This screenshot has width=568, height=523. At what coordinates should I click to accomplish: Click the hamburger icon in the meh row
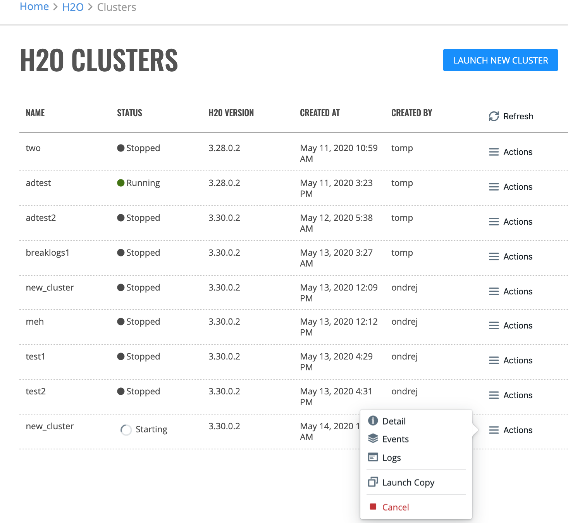[494, 325]
